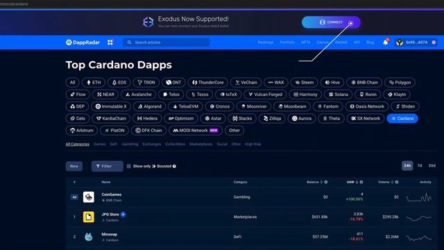Select the Solana chain filter
Screen dimensions: 444x250
(338, 94)
